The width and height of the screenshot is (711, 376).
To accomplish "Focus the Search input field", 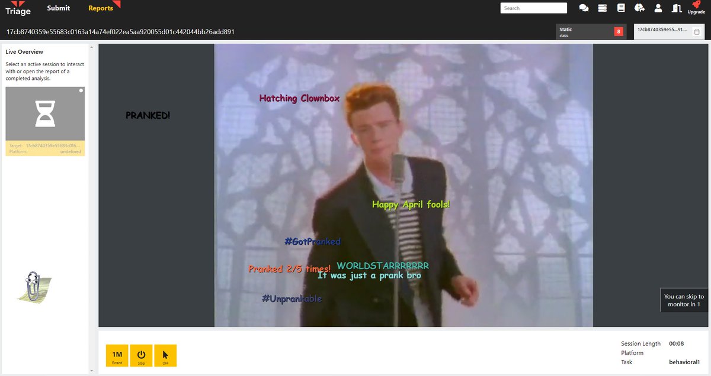I will click(534, 8).
